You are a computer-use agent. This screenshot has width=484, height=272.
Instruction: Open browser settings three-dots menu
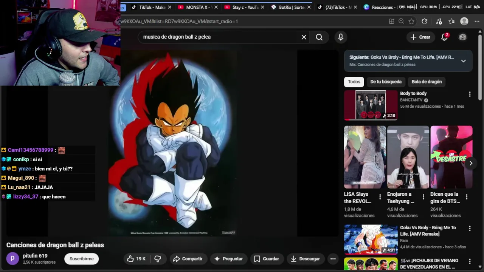pyautogui.click(x=476, y=22)
